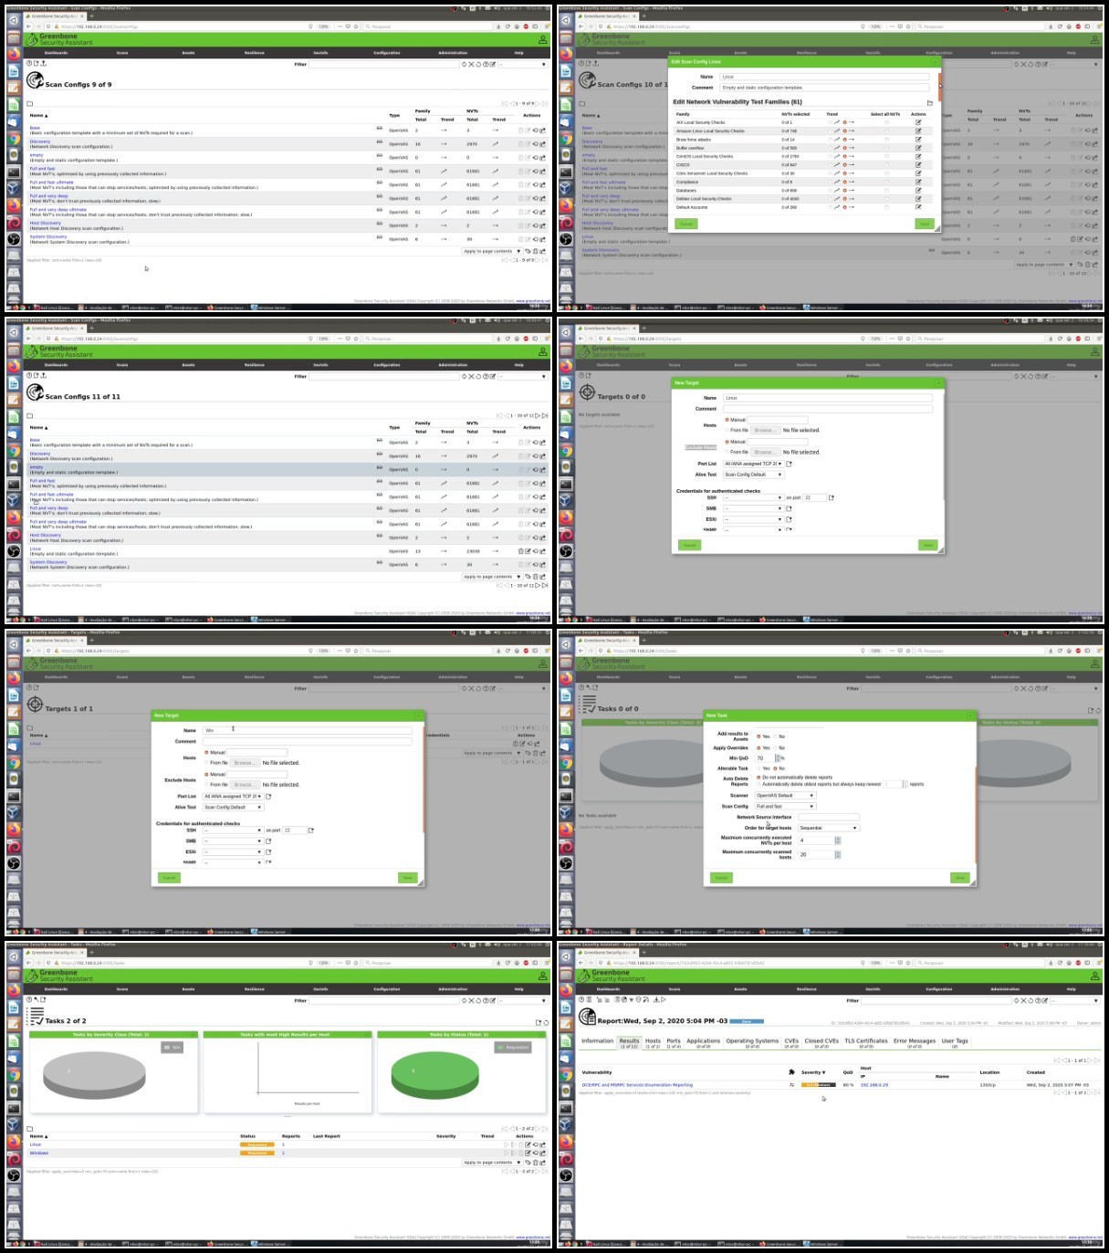Viewport: 1109px width, 1253px height.
Task: Open the Port List dropdown in the Linux New Target dialog
Action: pyautogui.click(x=753, y=464)
